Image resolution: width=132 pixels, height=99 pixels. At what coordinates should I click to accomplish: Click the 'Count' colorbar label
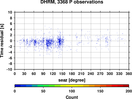pyautogui.click(x=72, y=97)
